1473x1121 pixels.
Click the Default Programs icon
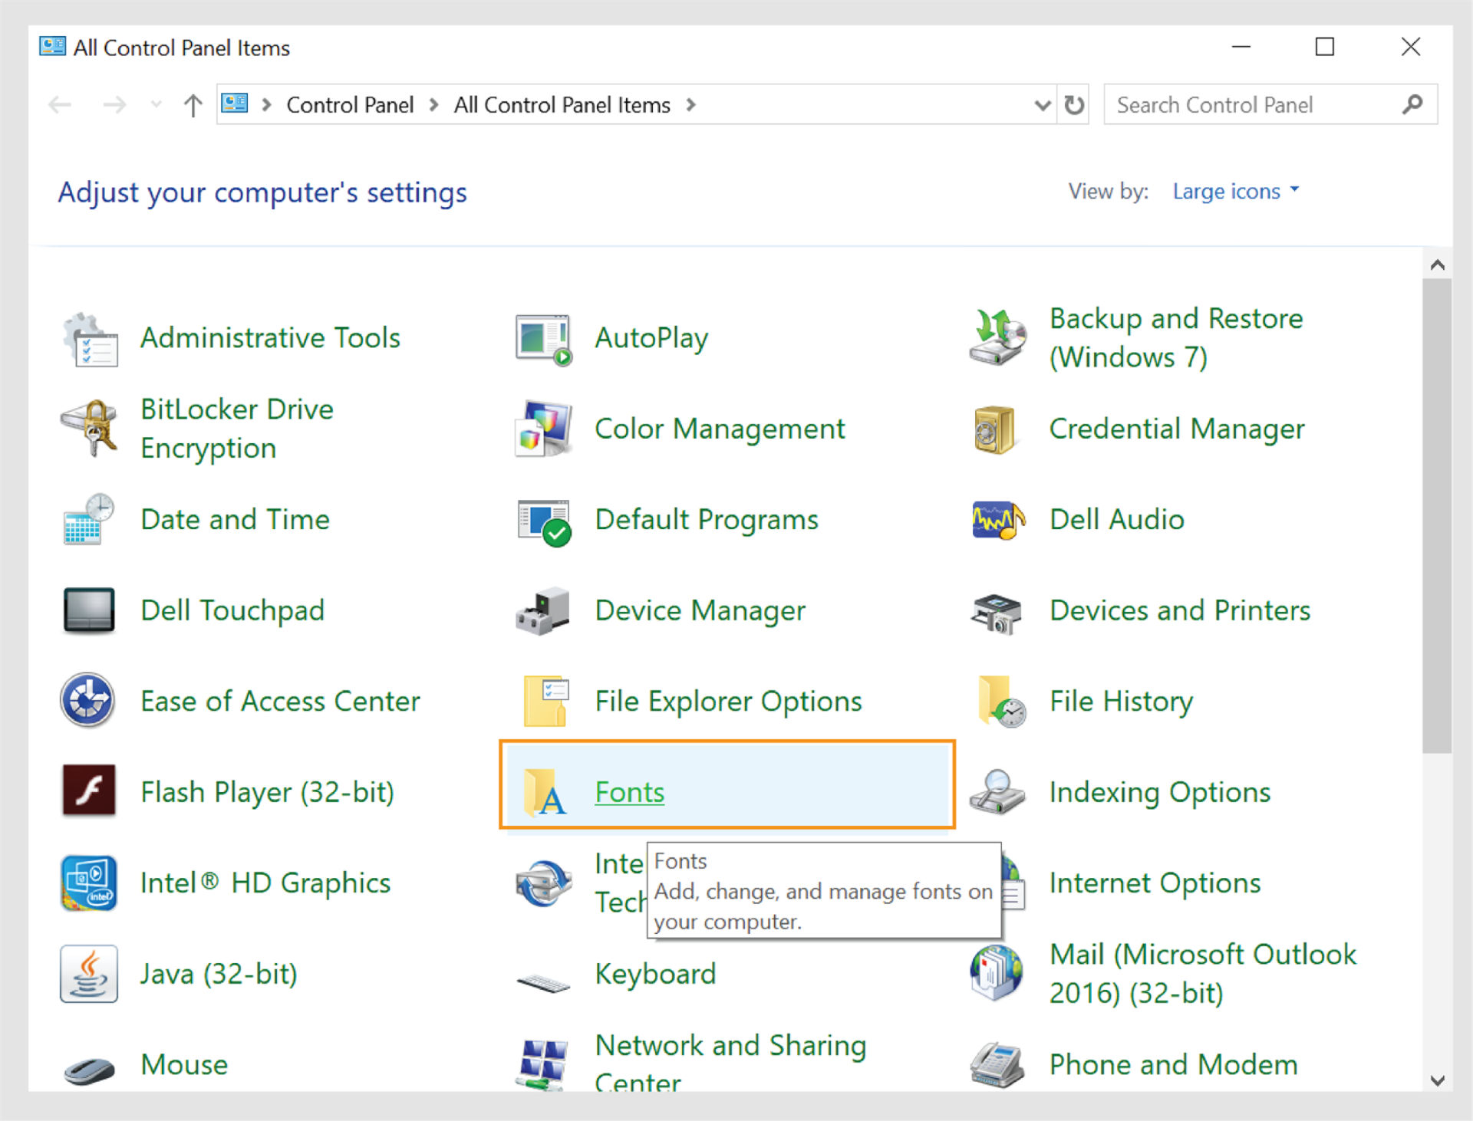click(544, 522)
